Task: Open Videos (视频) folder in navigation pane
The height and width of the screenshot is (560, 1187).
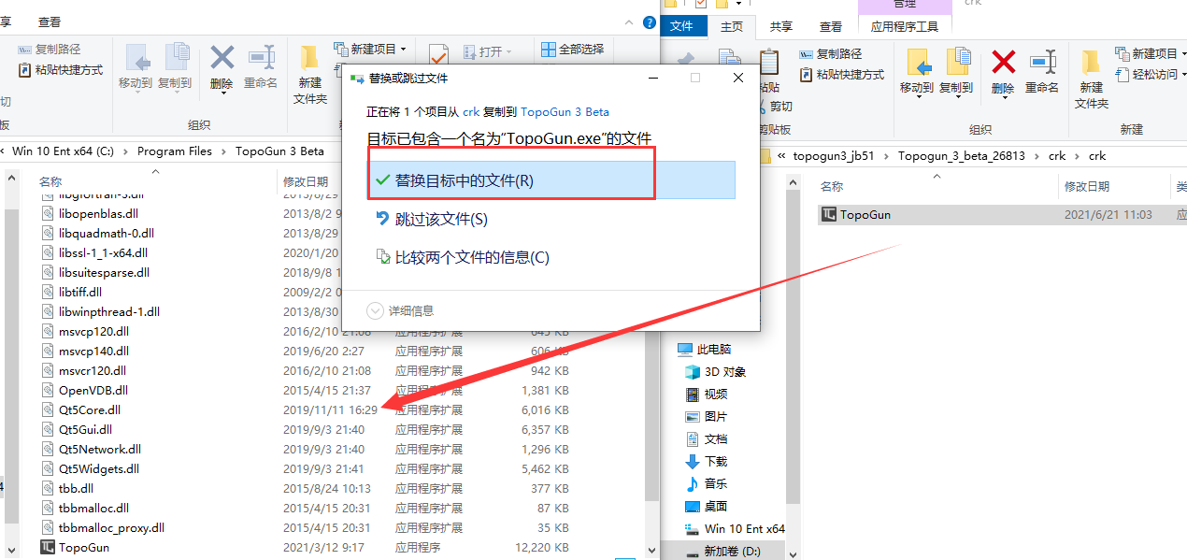Action: 706,394
